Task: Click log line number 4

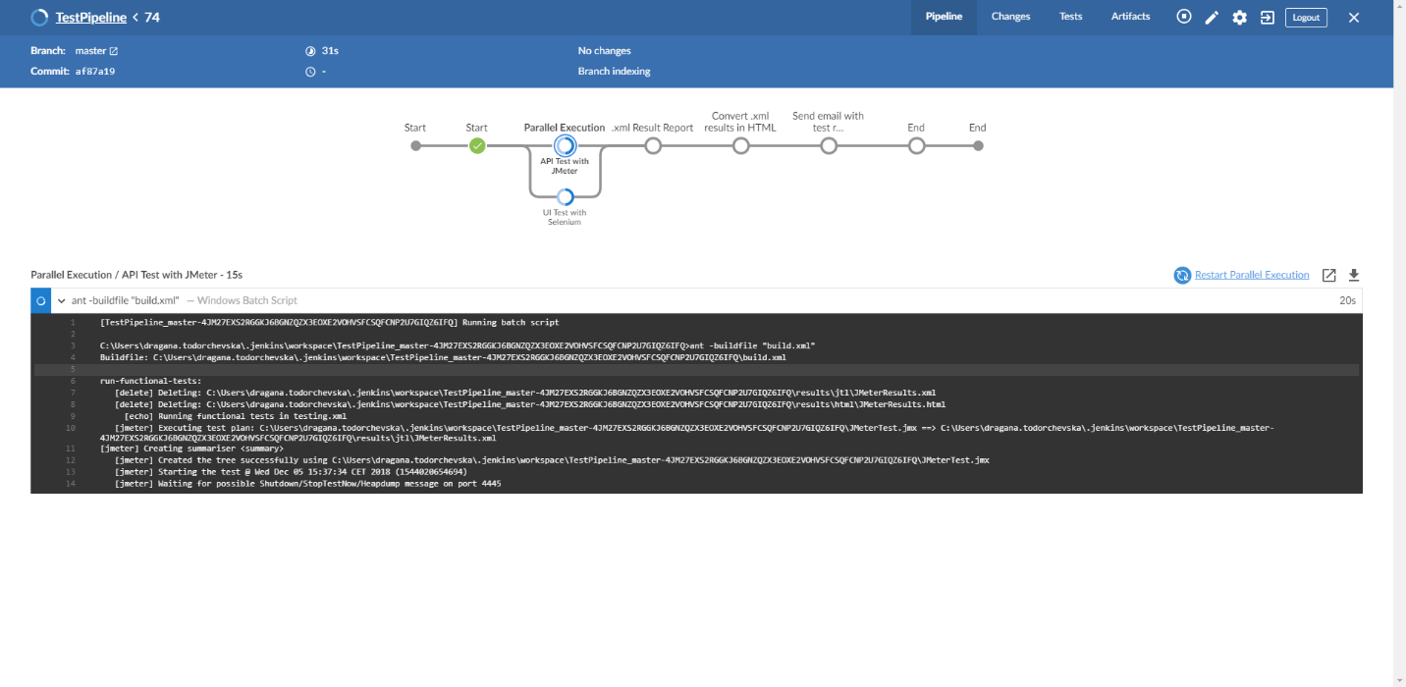Action: 73,357
